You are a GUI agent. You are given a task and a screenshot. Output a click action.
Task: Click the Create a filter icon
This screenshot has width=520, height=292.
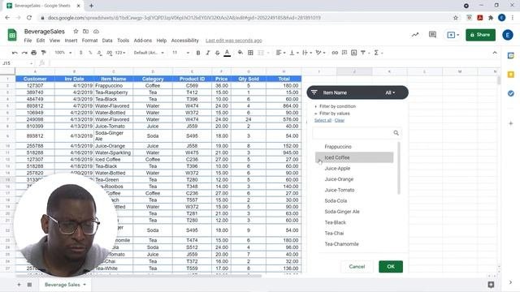click(363, 53)
